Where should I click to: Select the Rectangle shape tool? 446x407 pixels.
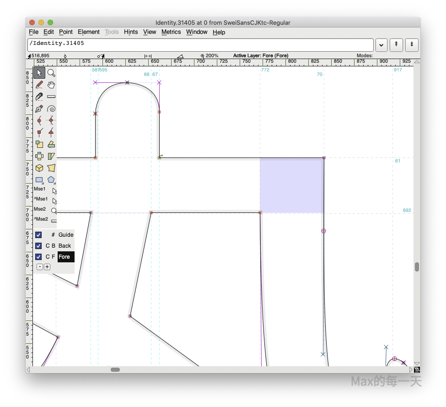pos(39,180)
